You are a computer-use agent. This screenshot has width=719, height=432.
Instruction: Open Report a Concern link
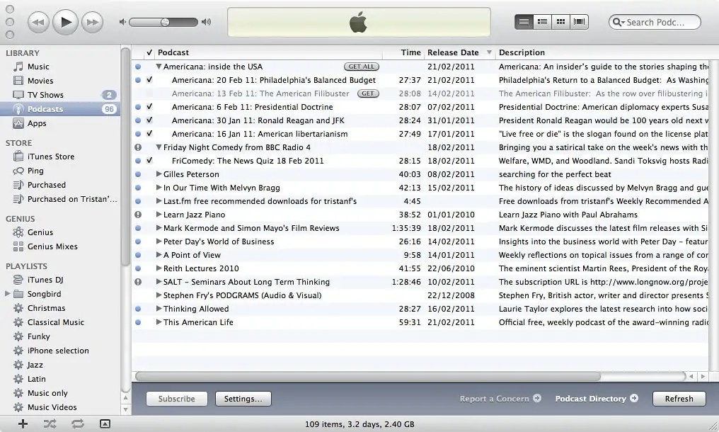pos(500,399)
